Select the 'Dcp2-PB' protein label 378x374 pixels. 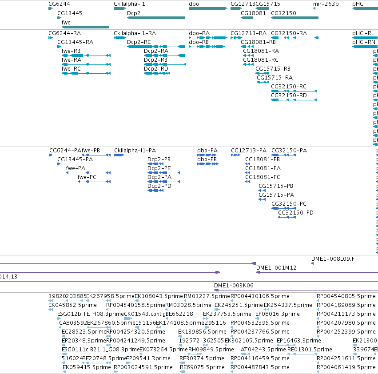click(x=159, y=159)
